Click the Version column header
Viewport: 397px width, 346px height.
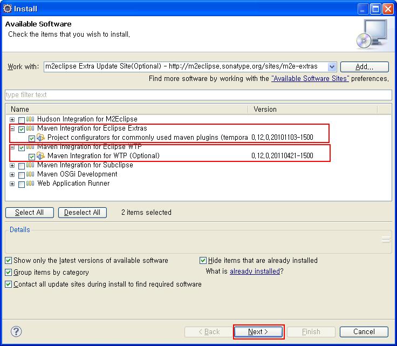pos(313,109)
